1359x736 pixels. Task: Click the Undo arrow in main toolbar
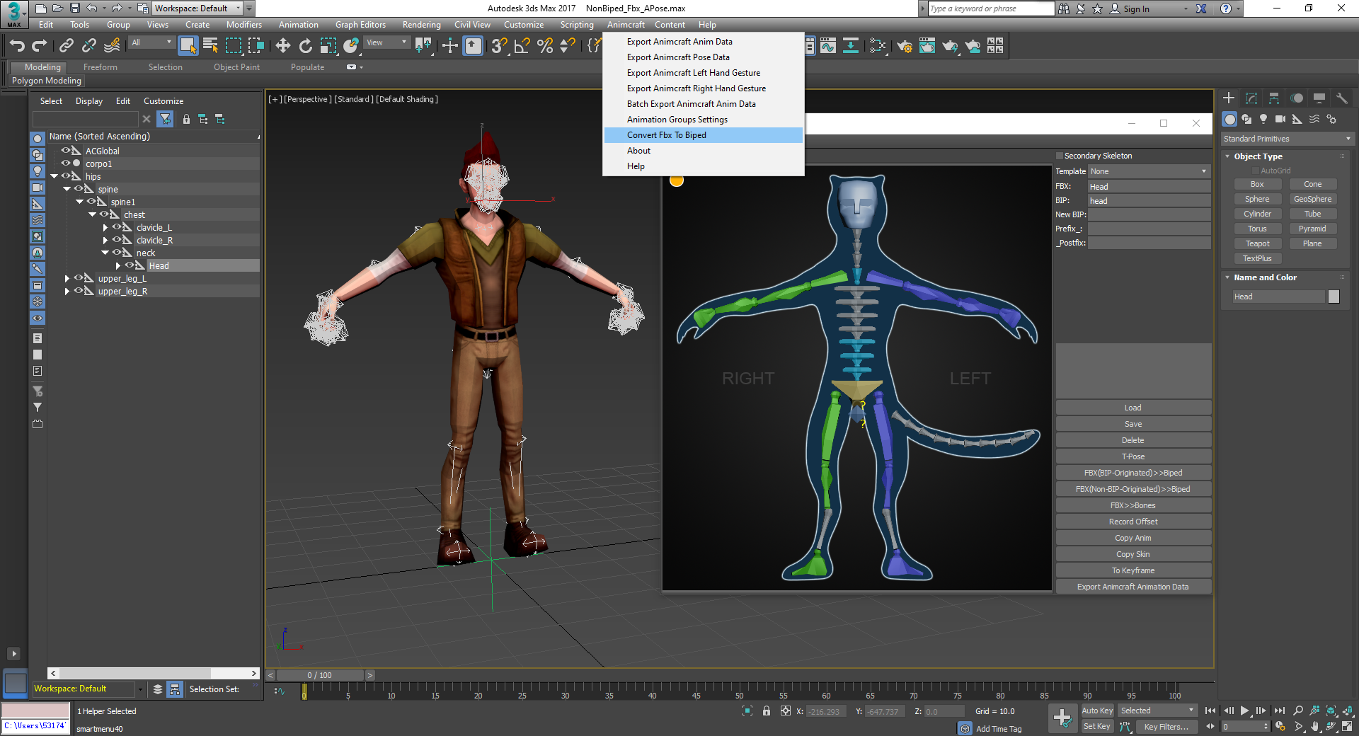coord(16,46)
